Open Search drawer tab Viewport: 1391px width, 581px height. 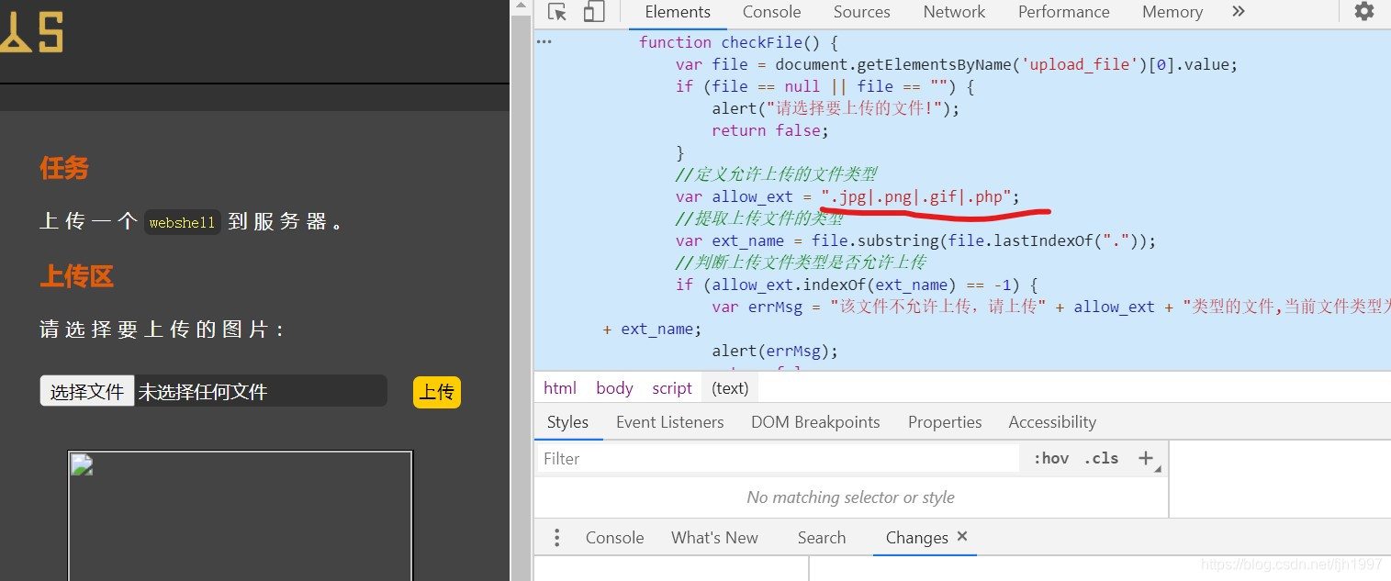(821, 538)
